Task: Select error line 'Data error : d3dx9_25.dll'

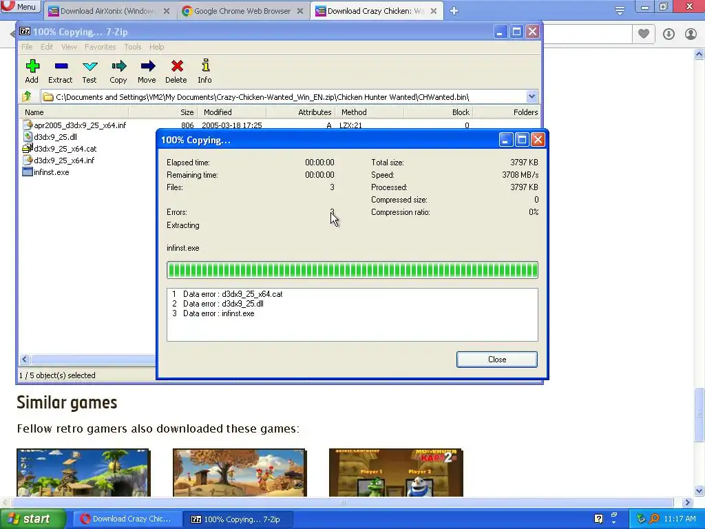Action: tap(218, 304)
